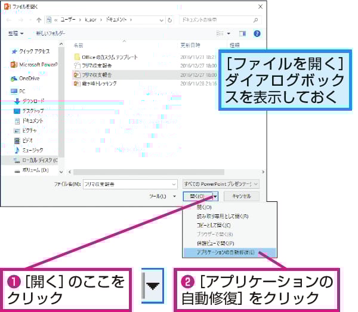Toggle the preview pane icon

point(242,34)
